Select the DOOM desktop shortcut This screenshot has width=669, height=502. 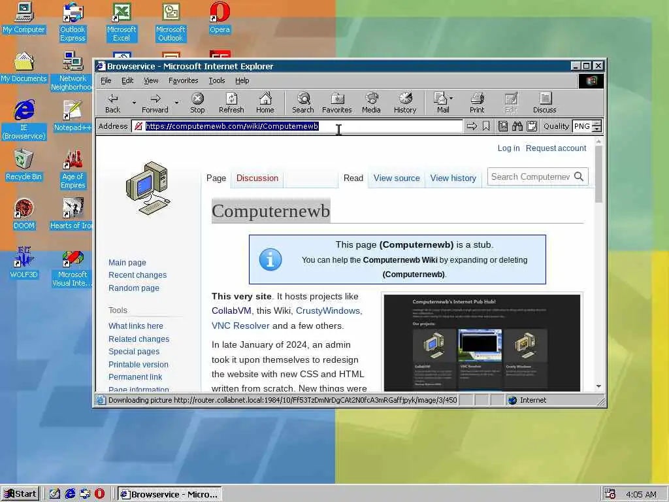click(x=24, y=214)
